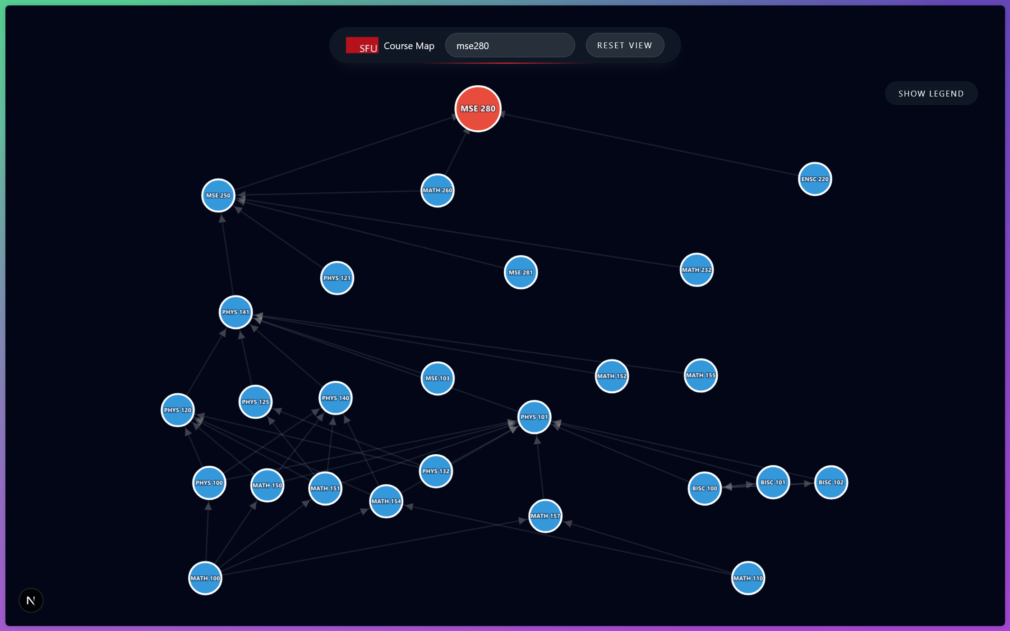Click the Course Map title link
The width and height of the screenshot is (1010, 631).
click(409, 46)
